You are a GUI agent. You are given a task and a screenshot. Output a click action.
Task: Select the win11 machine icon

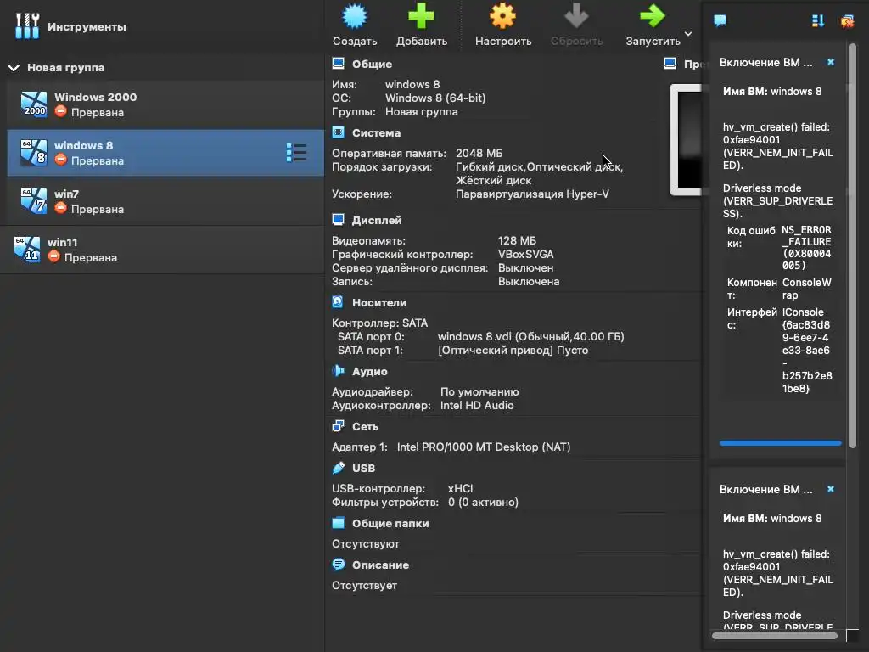27,249
